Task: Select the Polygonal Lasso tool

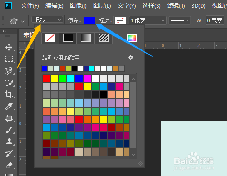Action: [x=9, y=71]
